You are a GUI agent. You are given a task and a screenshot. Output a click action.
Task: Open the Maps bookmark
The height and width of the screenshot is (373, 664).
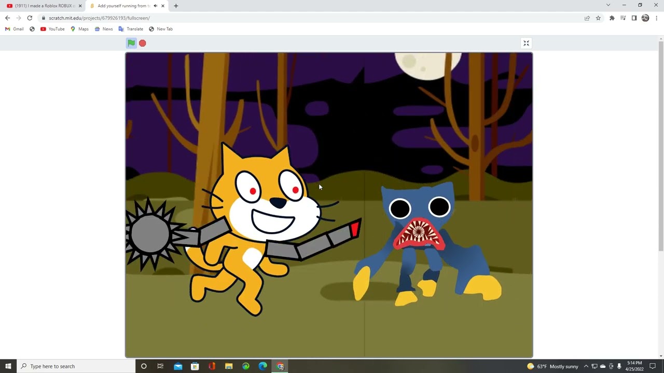80,29
